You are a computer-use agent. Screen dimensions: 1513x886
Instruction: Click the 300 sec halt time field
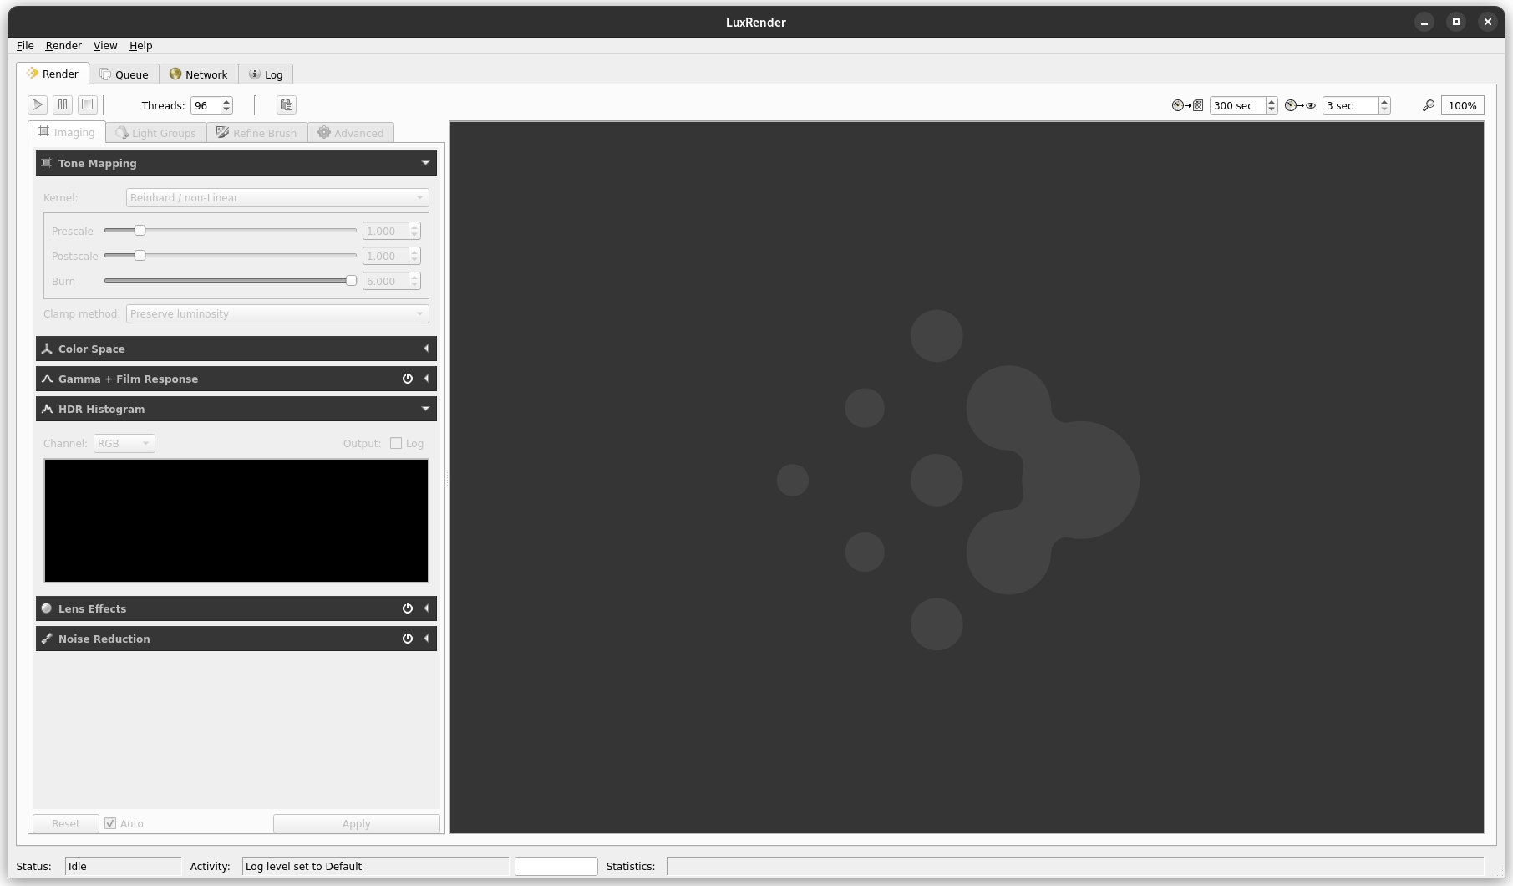[1237, 105]
